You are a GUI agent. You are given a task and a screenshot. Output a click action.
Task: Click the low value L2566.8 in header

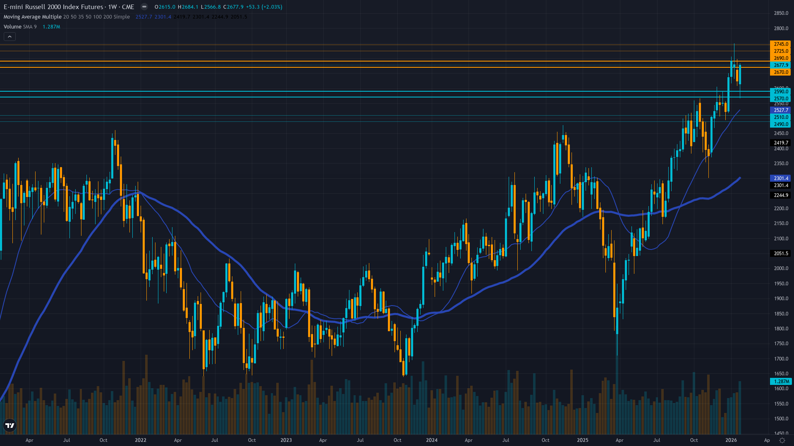pos(211,7)
